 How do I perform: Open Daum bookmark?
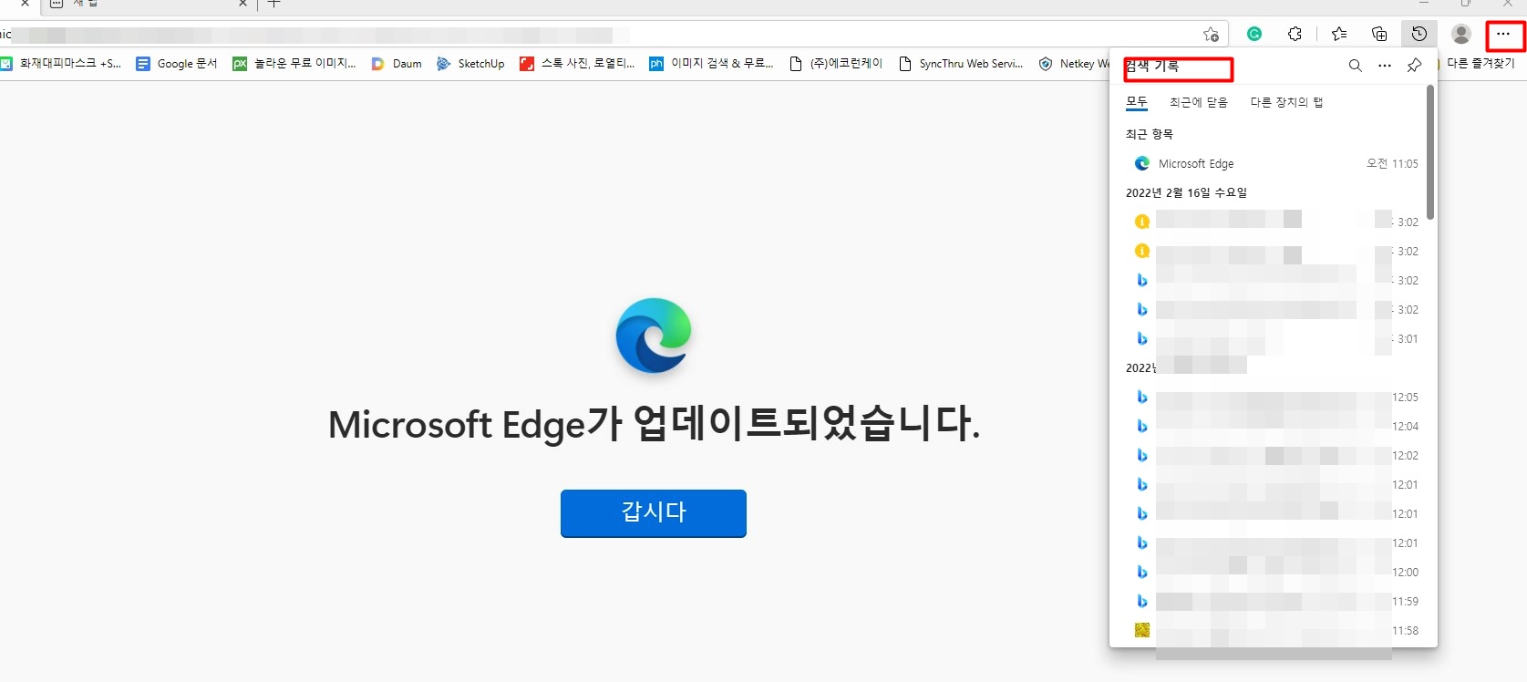pyautogui.click(x=397, y=64)
